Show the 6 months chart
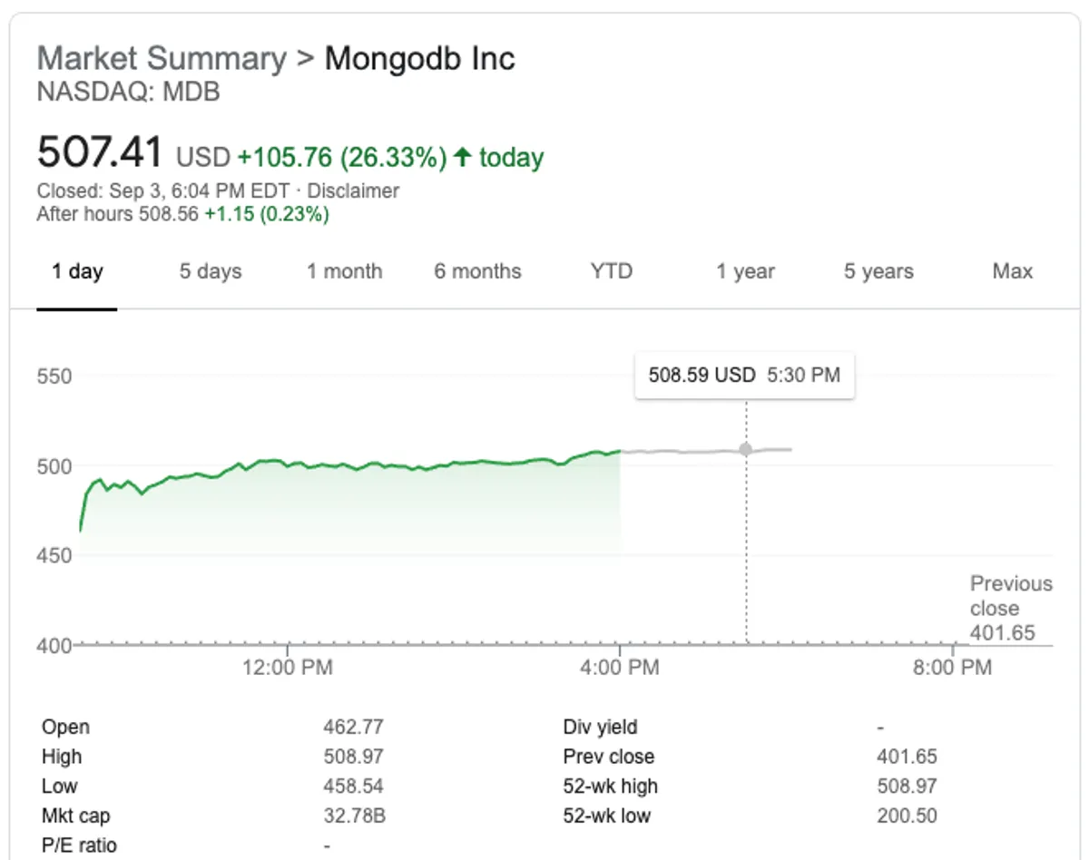Viewport: 1089px width, 860px height. coord(477,271)
